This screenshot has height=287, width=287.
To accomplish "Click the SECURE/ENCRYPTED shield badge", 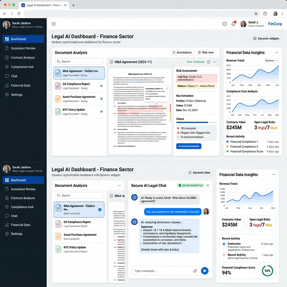I will (x=191, y=185).
